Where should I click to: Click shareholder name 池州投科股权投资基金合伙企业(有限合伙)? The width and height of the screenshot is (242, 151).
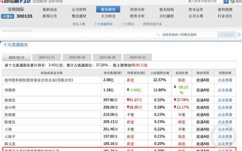[39, 80]
